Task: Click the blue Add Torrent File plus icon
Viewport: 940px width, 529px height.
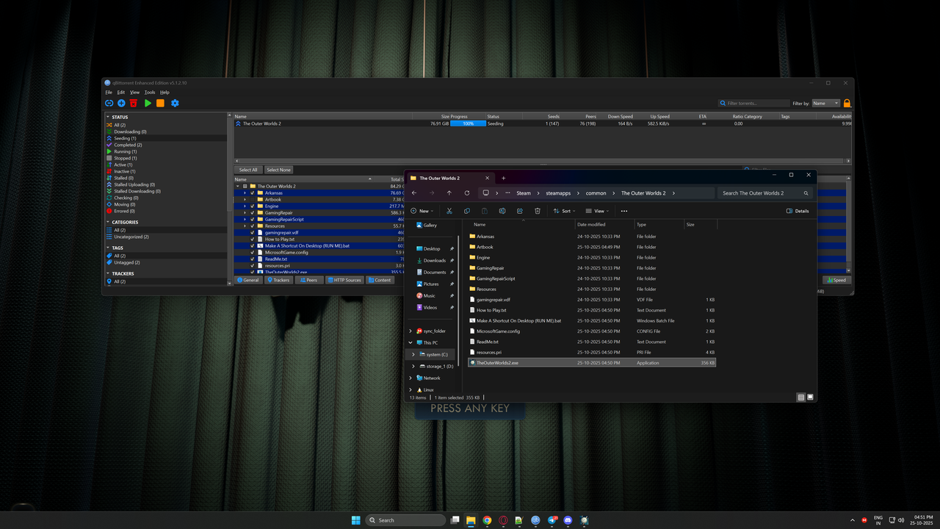Action: click(121, 104)
